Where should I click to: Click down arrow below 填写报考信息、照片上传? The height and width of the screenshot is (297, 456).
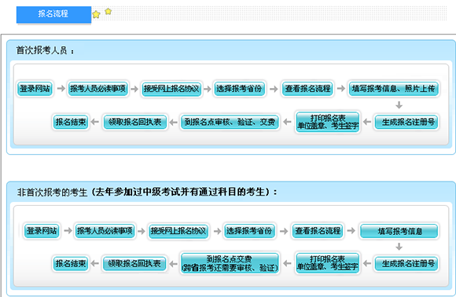click(x=399, y=105)
